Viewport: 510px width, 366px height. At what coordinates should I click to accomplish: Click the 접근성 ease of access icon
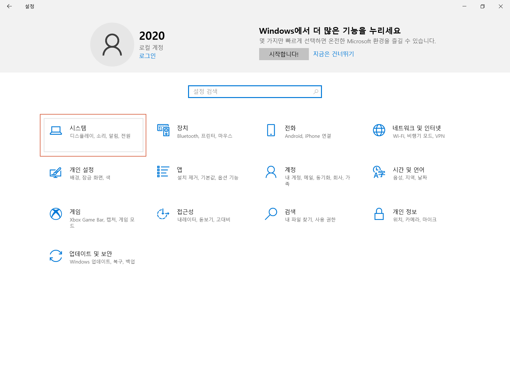(163, 214)
